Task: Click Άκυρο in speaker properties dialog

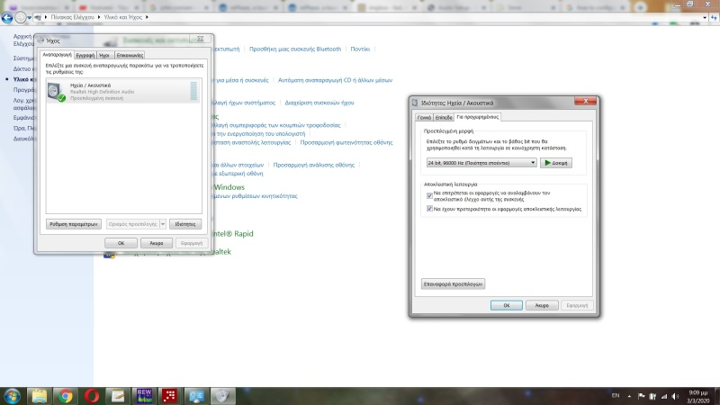Action: (542, 305)
